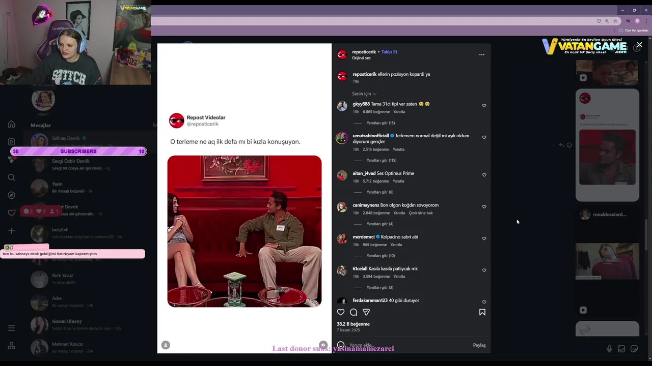652x366 pixels.
Task: Go to Instagram Home in the sidebar
Action: (x=11, y=124)
